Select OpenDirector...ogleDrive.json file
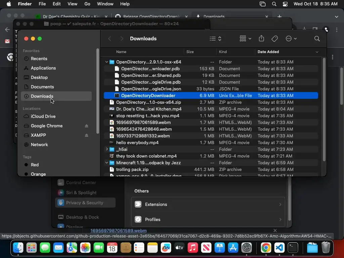Screen dimensions: 344x258 [211, 89]
